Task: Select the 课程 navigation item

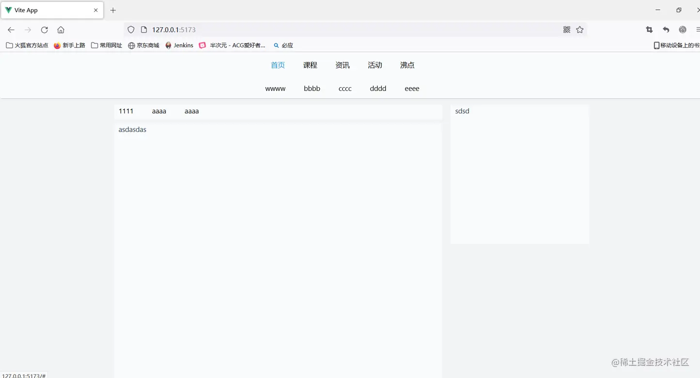Action: point(310,65)
